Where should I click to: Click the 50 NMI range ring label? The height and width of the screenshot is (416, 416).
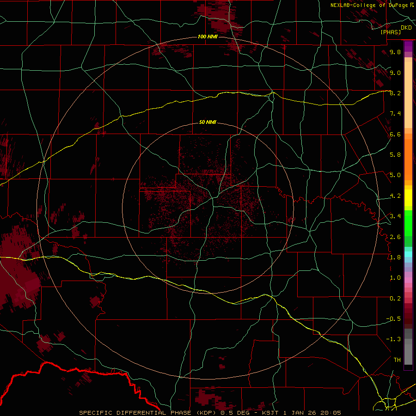click(208, 122)
